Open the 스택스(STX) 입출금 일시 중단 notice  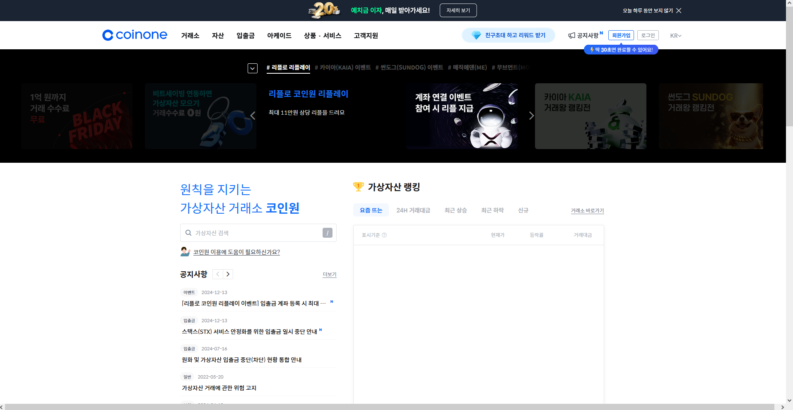249,331
